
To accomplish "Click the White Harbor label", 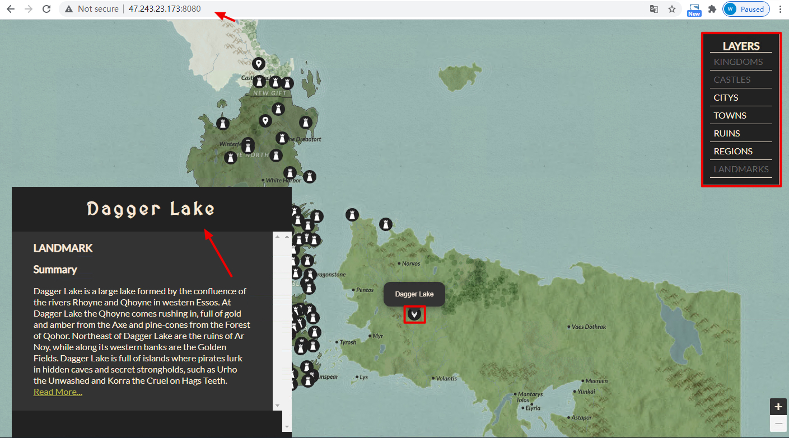I will click(282, 181).
